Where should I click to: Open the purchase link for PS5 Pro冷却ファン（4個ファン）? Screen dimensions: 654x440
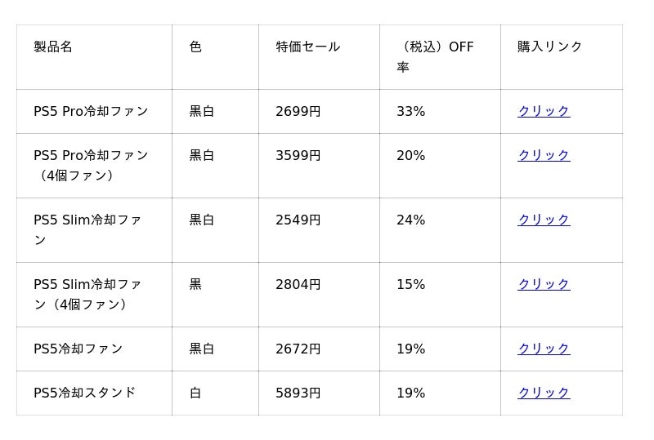(544, 155)
